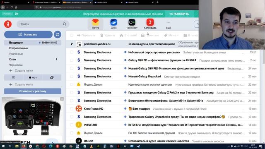Select checkbox for Предзаказ Galaxy Z Fold2 email
Screen dimensions: 265x149
coord(72,93)
